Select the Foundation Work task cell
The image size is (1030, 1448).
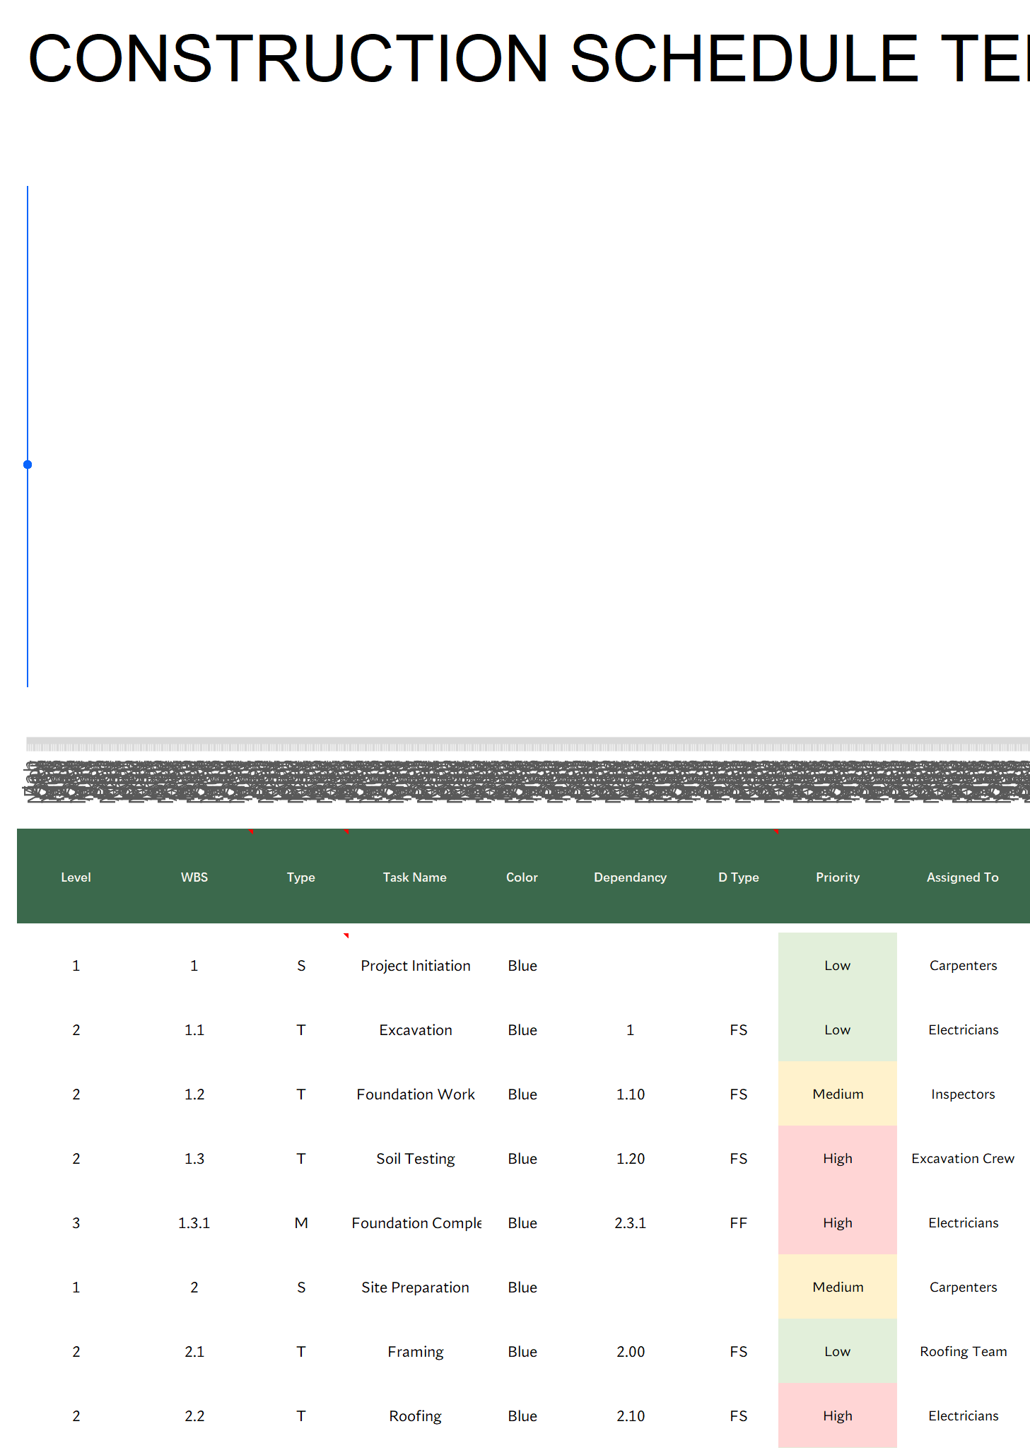click(416, 1094)
